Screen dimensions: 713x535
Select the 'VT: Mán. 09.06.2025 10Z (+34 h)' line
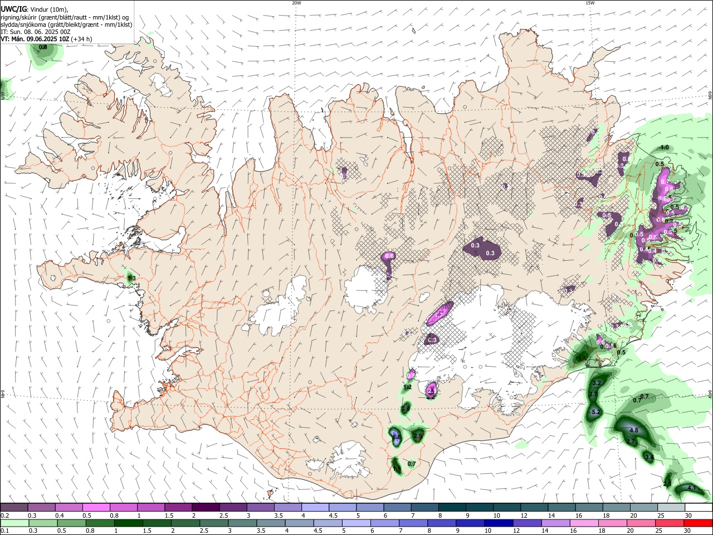46,39
